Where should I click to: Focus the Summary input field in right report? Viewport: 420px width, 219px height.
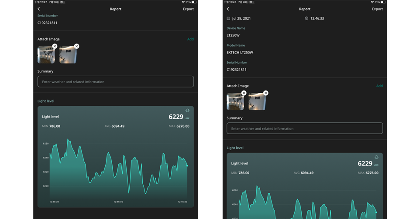point(305,128)
